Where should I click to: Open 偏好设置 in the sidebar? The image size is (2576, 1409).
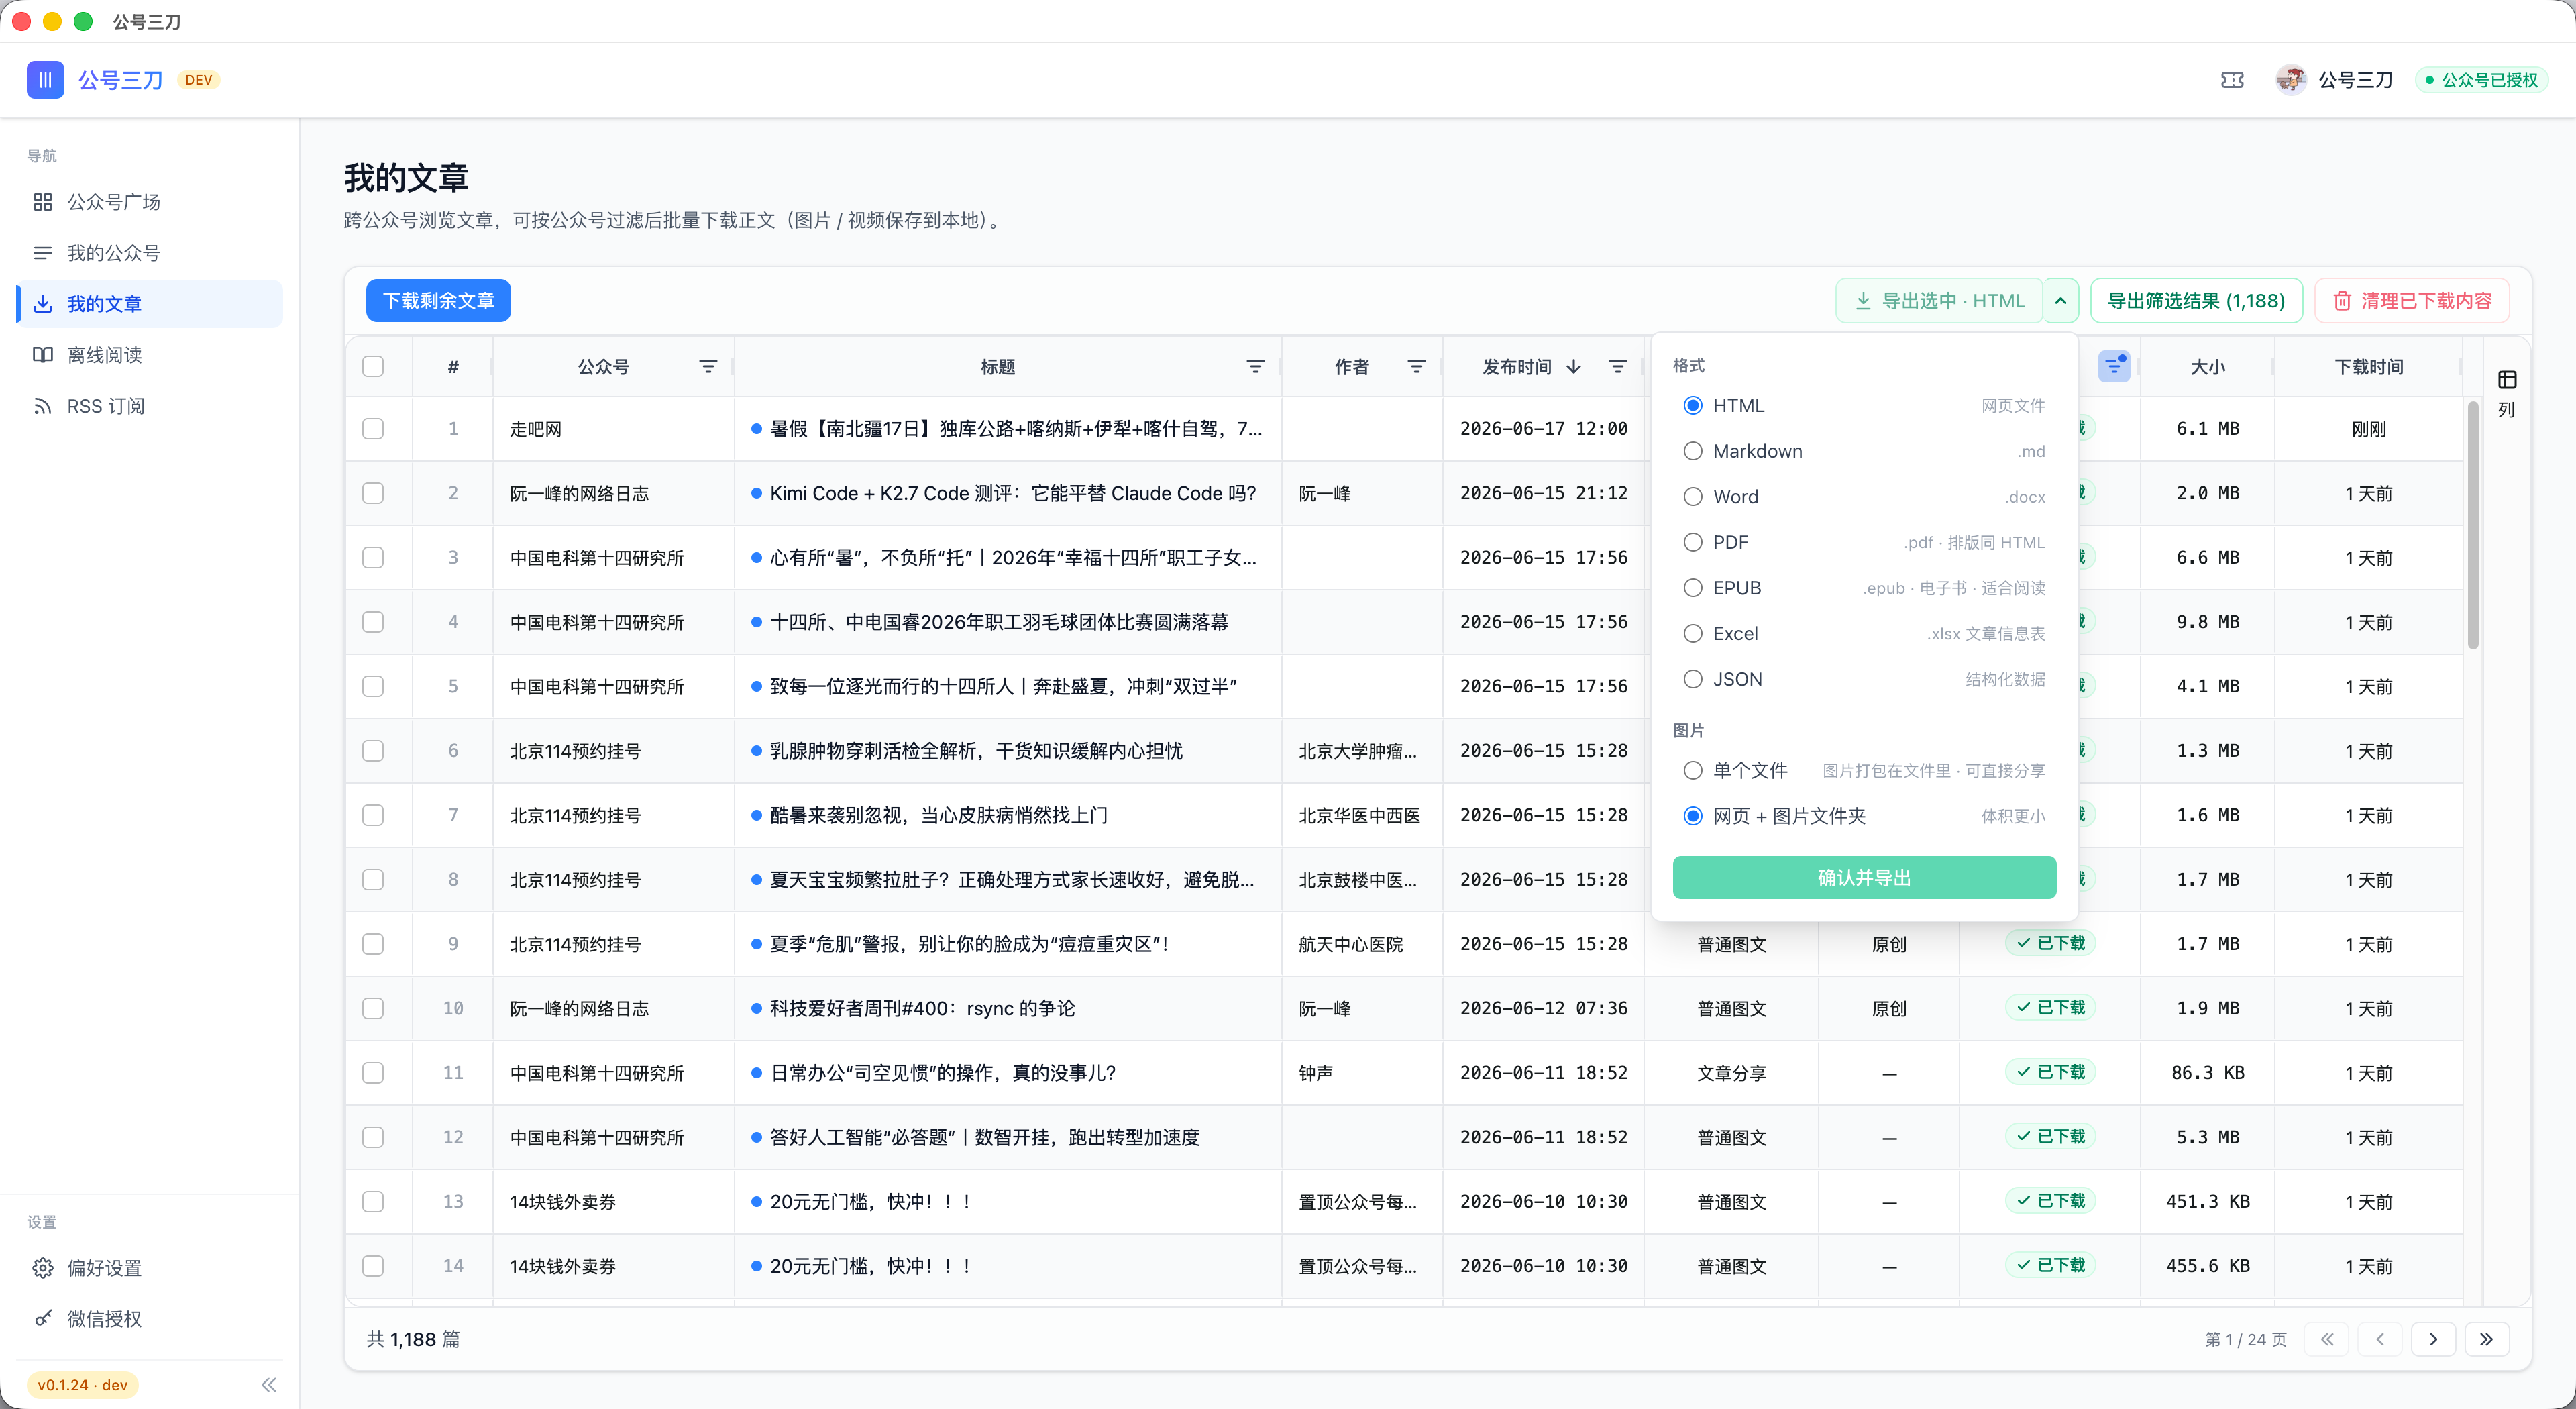pos(150,1268)
